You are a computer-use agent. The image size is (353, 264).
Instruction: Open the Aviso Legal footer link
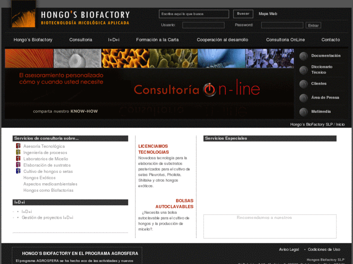point(289,249)
